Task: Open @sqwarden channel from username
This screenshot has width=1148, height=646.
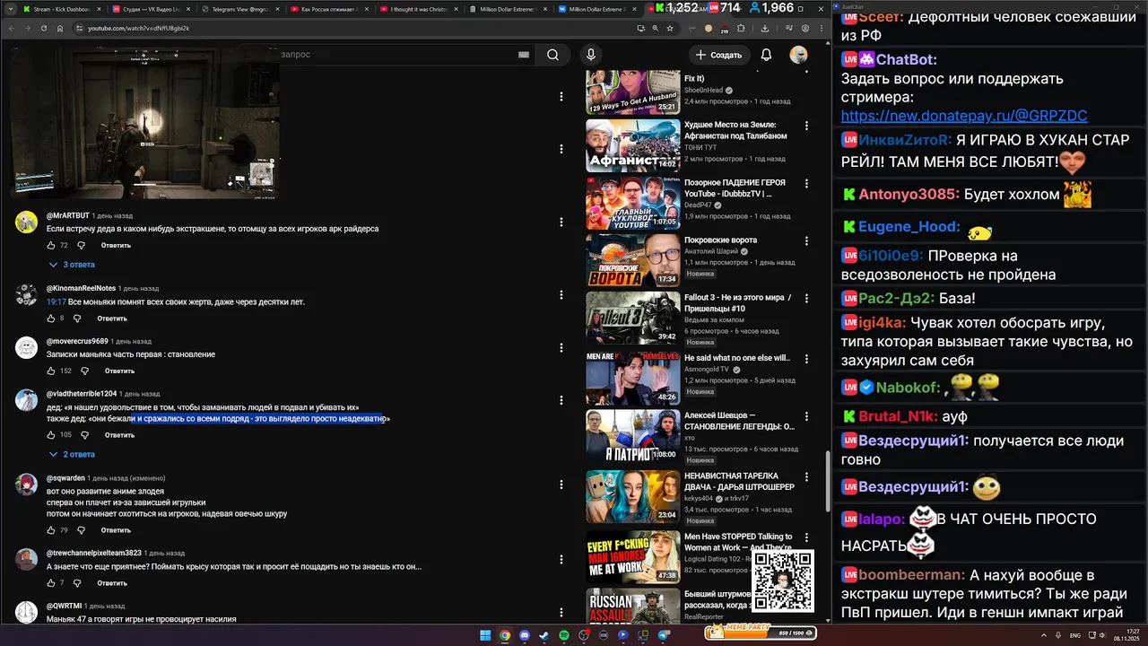Action: pyautogui.click(x=65, y=478)
